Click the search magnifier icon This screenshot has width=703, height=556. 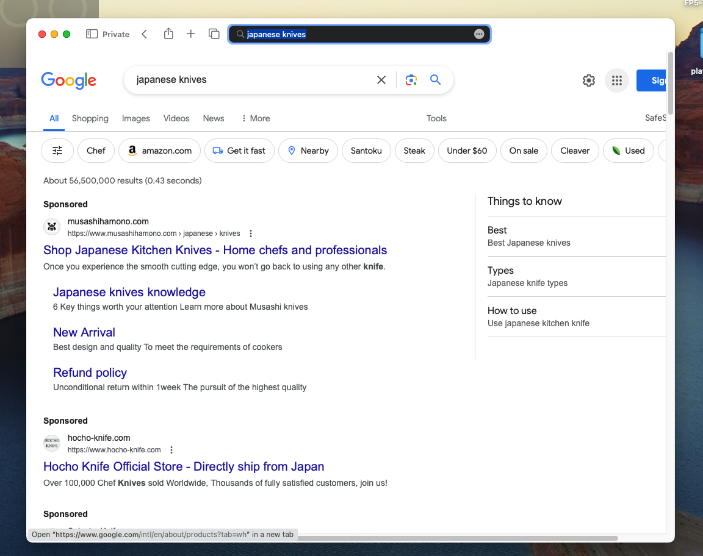(435, 80)
